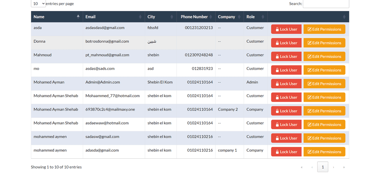The image size is (375, 173).
Task: Click the previous page arrow
Action: (x=312, y=167)
